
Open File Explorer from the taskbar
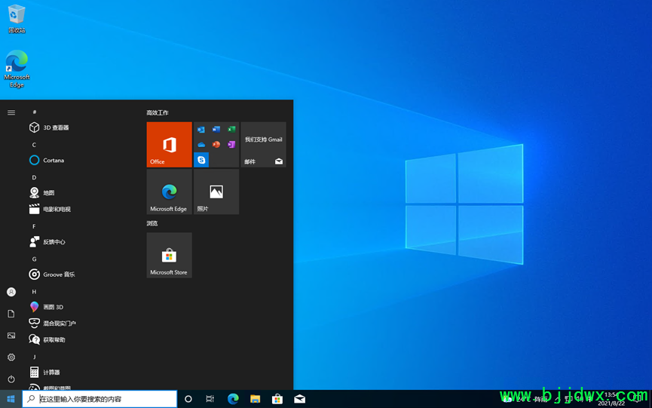(255, 399)
